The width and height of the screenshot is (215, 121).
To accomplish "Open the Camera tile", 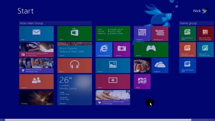I will [x=122, y=49].
